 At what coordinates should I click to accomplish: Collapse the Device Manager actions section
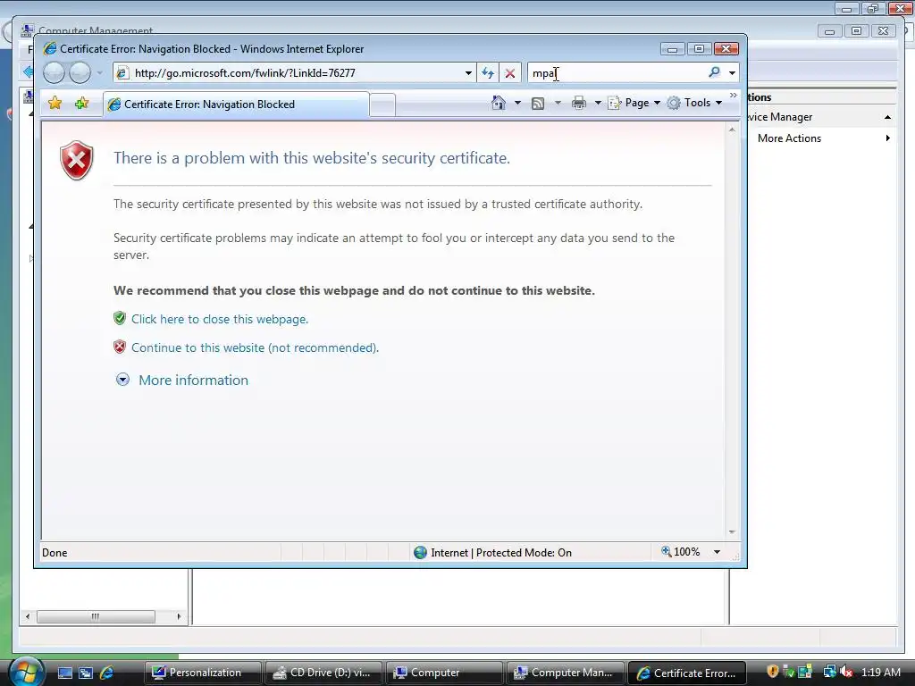[887, 117]
